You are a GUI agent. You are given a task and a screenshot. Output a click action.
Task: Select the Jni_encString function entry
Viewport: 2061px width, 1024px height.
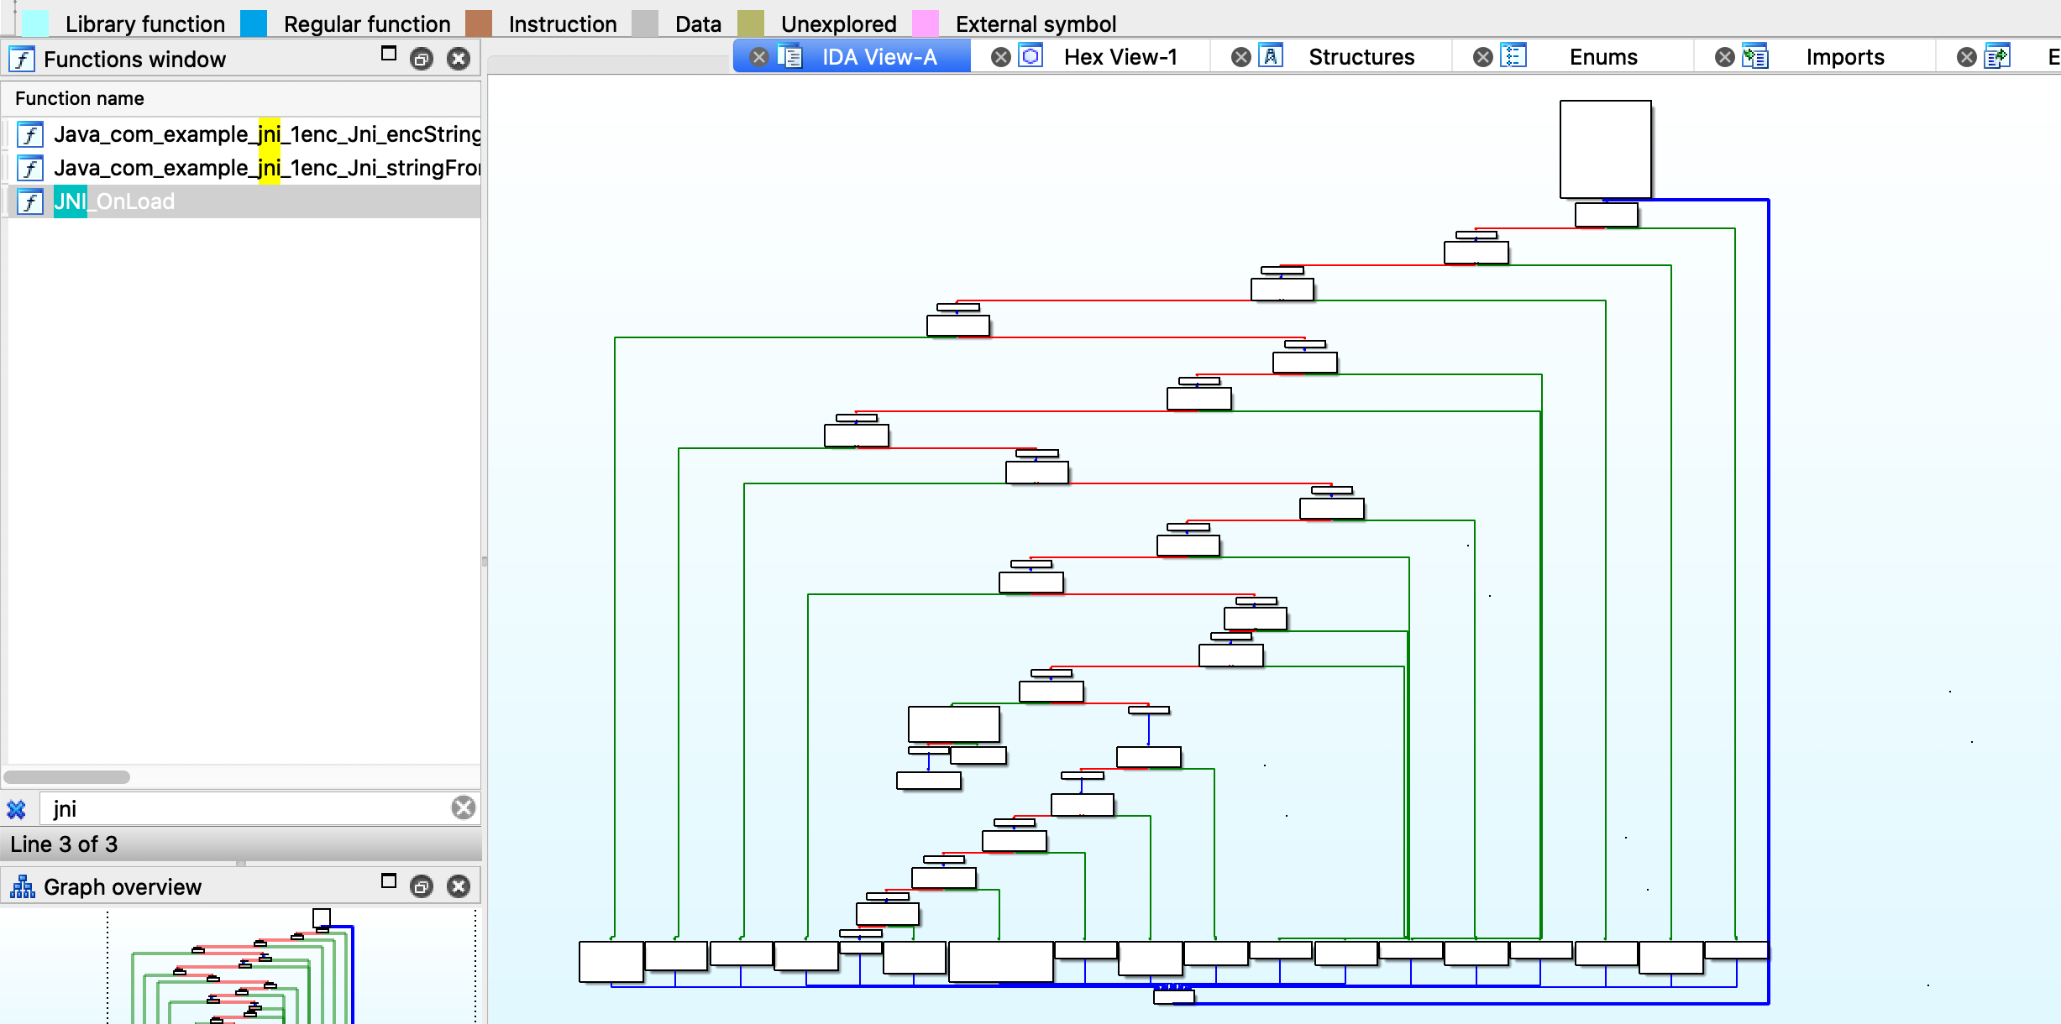267,134
